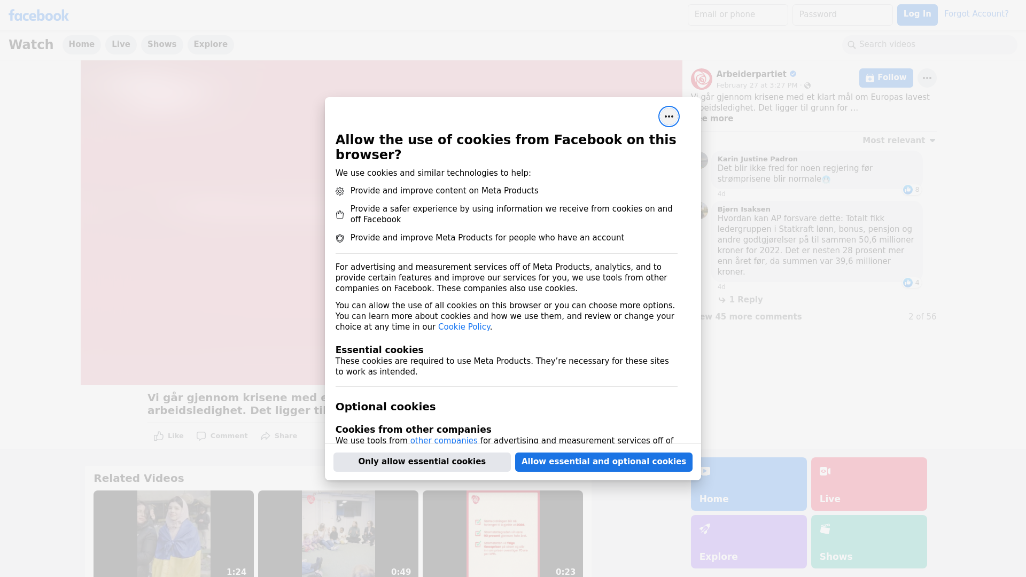Click the Search videos field

[930, 45]
